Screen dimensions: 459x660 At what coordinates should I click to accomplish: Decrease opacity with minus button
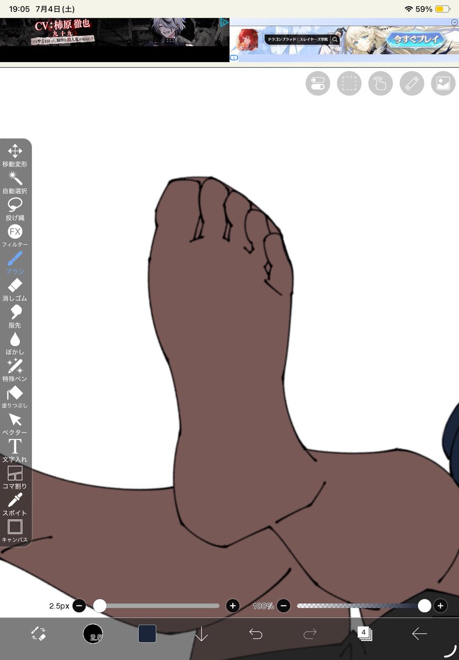coord(283,606)
